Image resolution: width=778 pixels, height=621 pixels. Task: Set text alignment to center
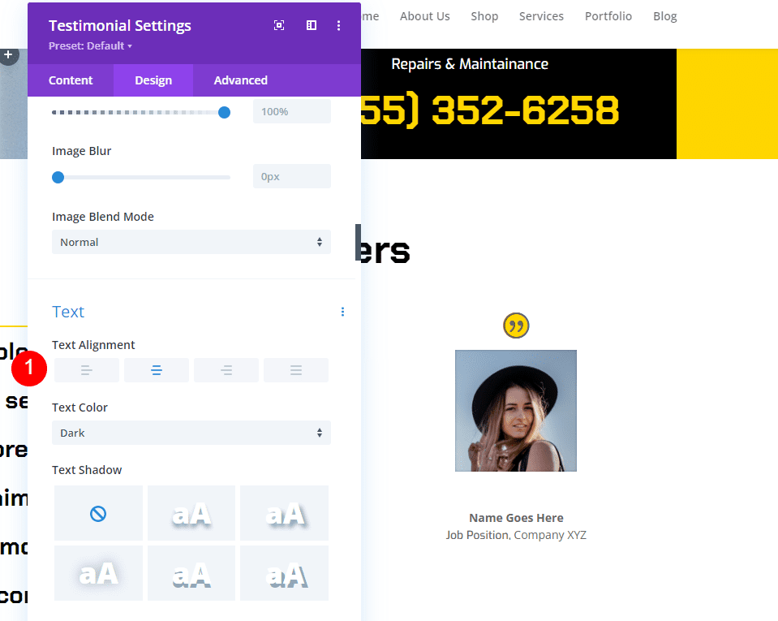157,370
